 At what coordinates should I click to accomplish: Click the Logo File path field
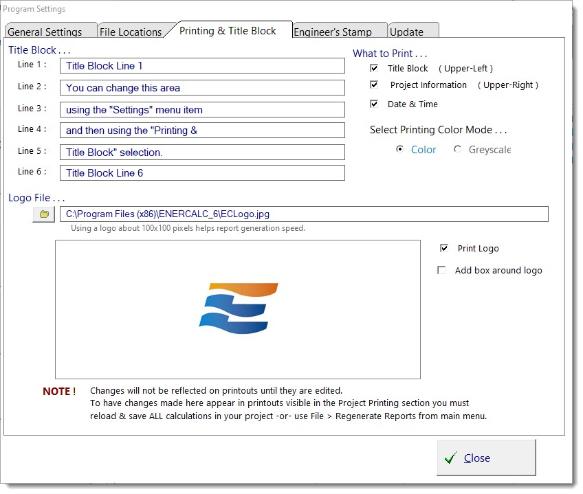tap(304, 214)
